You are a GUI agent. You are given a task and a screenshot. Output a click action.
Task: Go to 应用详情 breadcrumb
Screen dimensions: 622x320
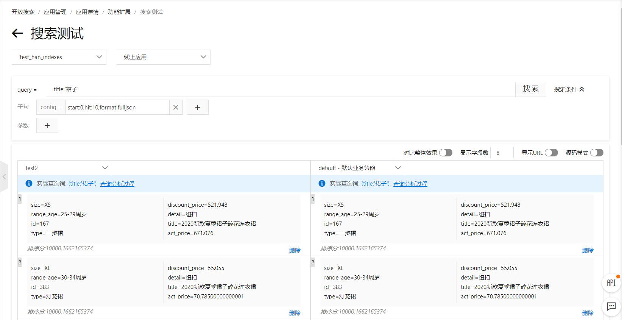coord(87,12)
